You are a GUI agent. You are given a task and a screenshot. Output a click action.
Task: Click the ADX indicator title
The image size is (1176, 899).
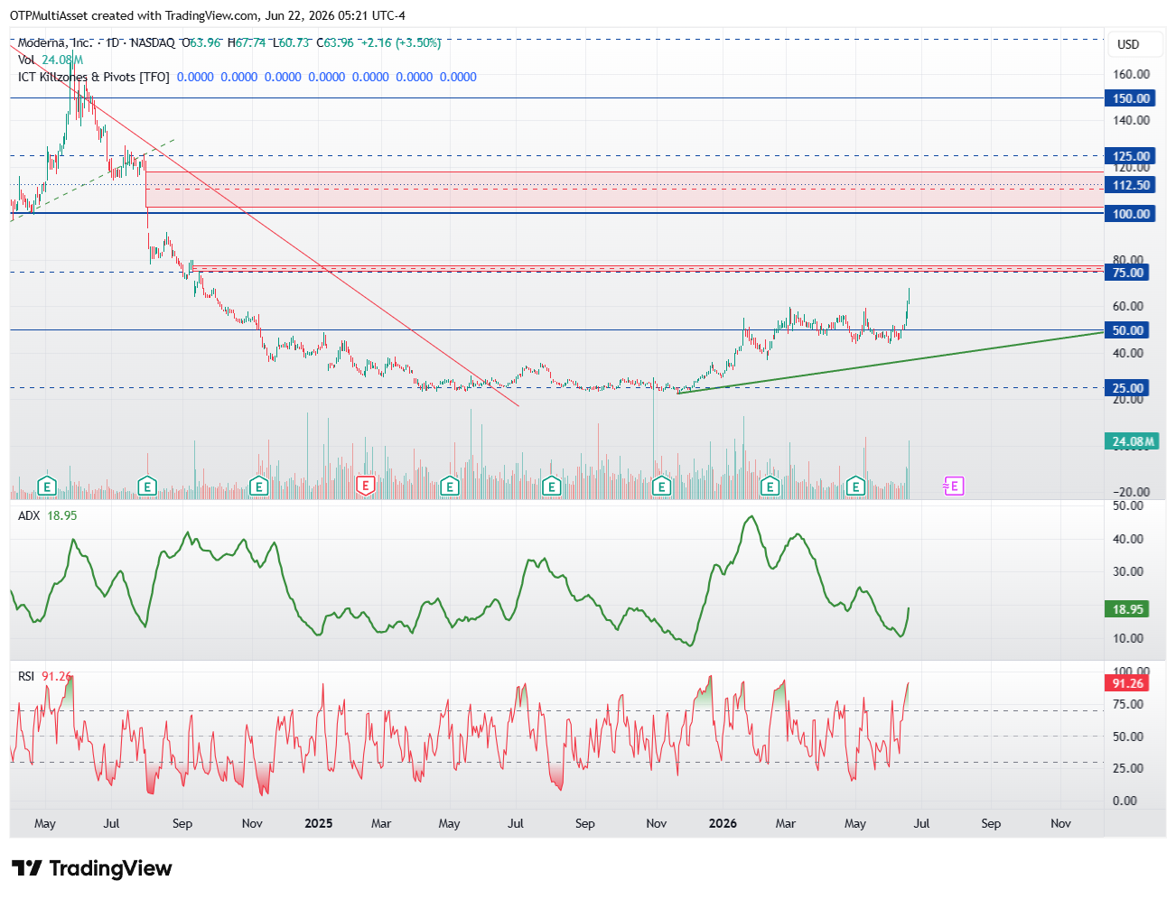coord(29,515)
